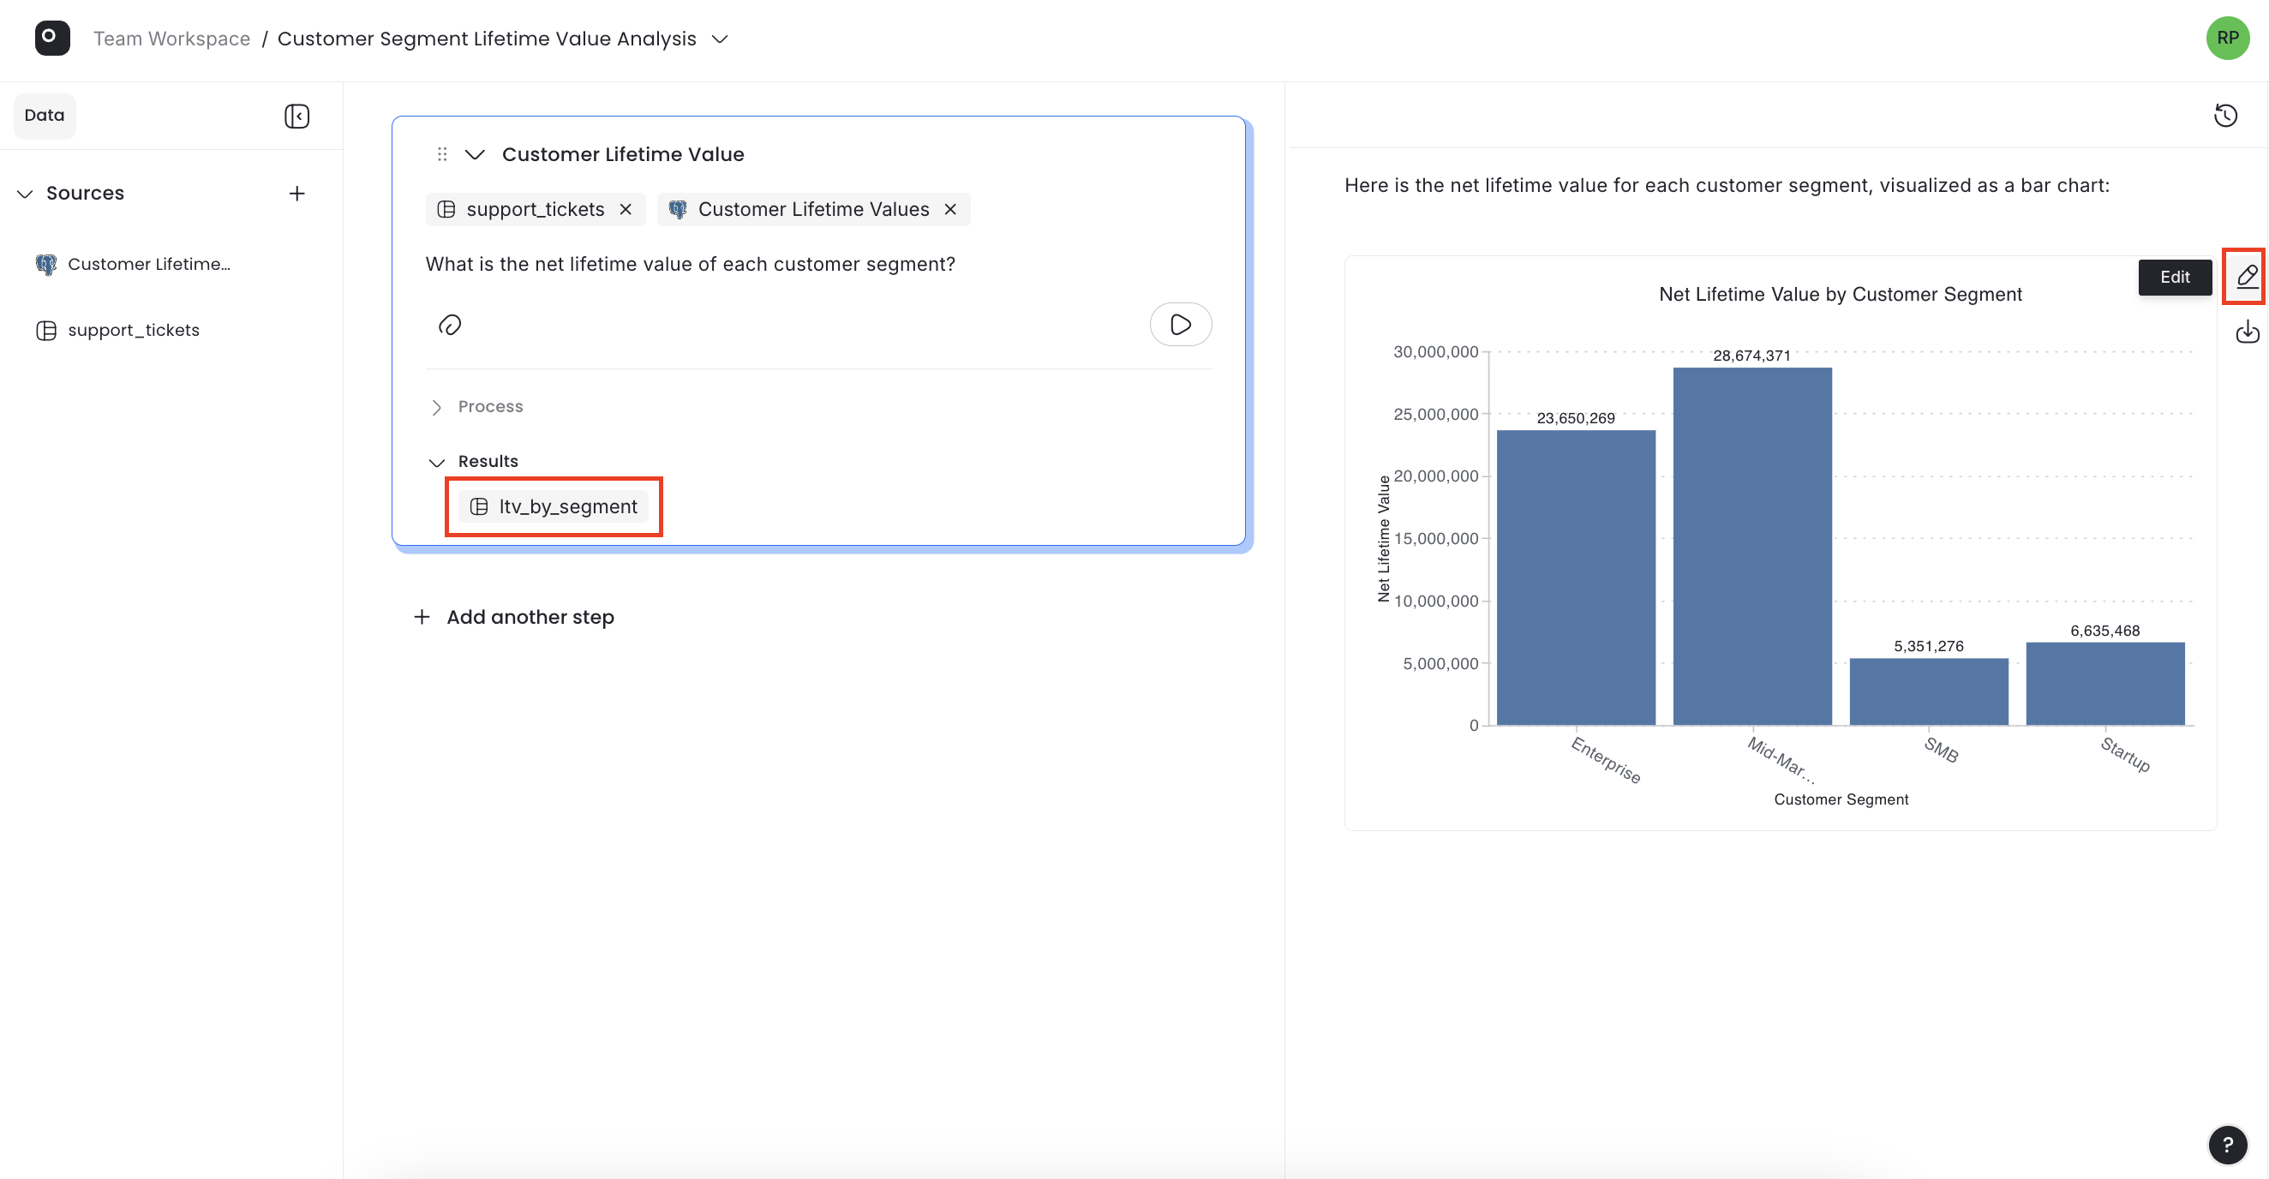Open the ltv_by_segment result table
2269x1179 pixels.
[554, 507]
